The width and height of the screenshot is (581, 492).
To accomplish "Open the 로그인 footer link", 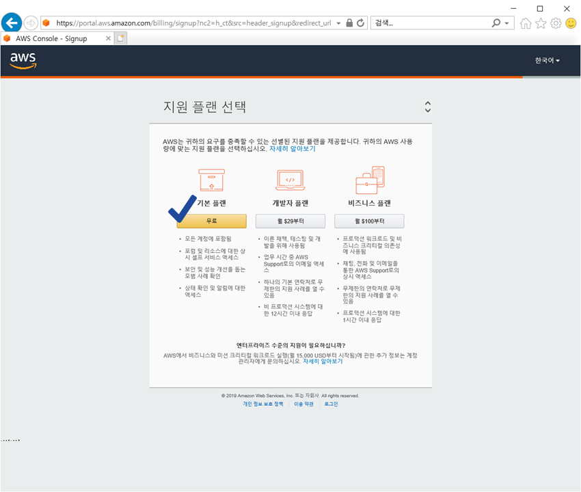I will pyautogui.click(x=331, y=404).
